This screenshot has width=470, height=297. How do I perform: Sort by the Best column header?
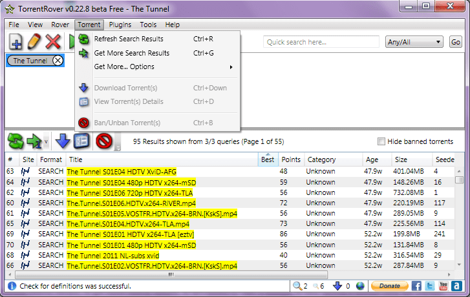point(268,159)
